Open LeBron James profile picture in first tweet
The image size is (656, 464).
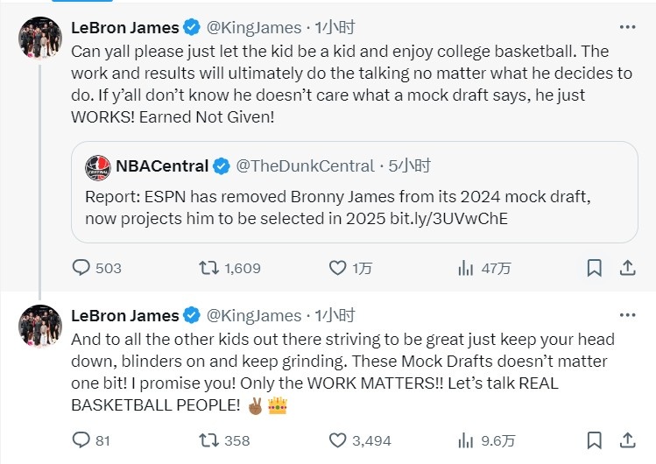[x=40, y=38]
